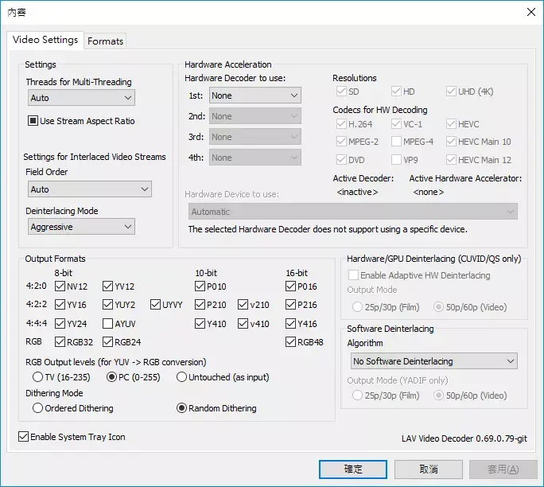This screenshot has width=544, height=487.
Task: Open the Software Deinterlacing Algorithm dropdown
Action: [x=434, y=361]
